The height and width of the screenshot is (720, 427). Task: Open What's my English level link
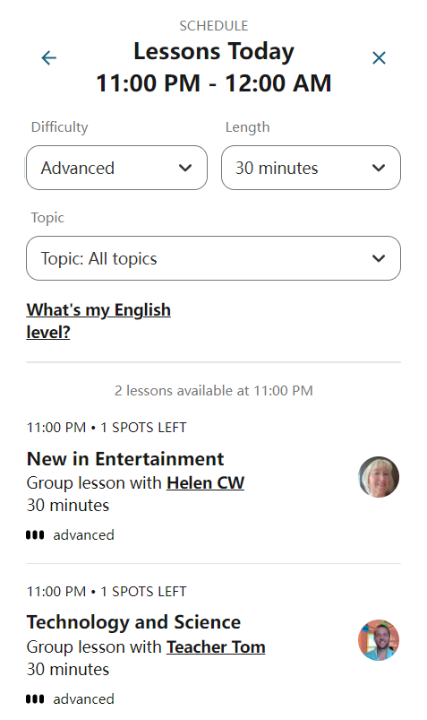(x=98, y=320)
